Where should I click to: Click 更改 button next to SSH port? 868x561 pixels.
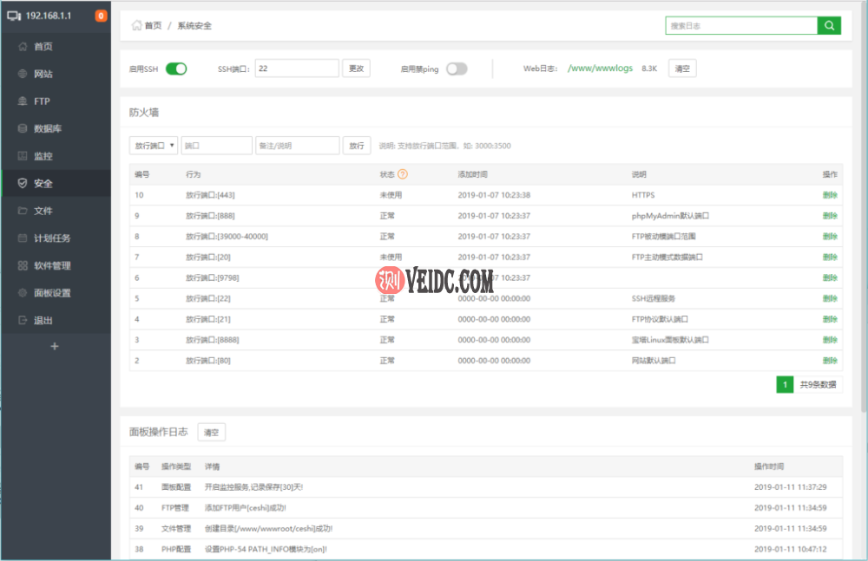tap(356, 68)
